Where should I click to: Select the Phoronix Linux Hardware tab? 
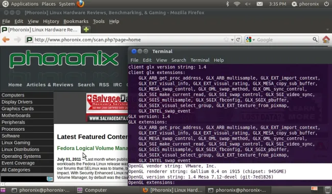pos(40,30)
